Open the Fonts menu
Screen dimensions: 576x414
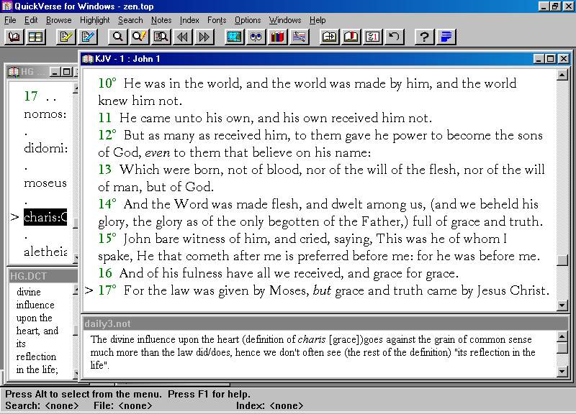click(217, 20)
